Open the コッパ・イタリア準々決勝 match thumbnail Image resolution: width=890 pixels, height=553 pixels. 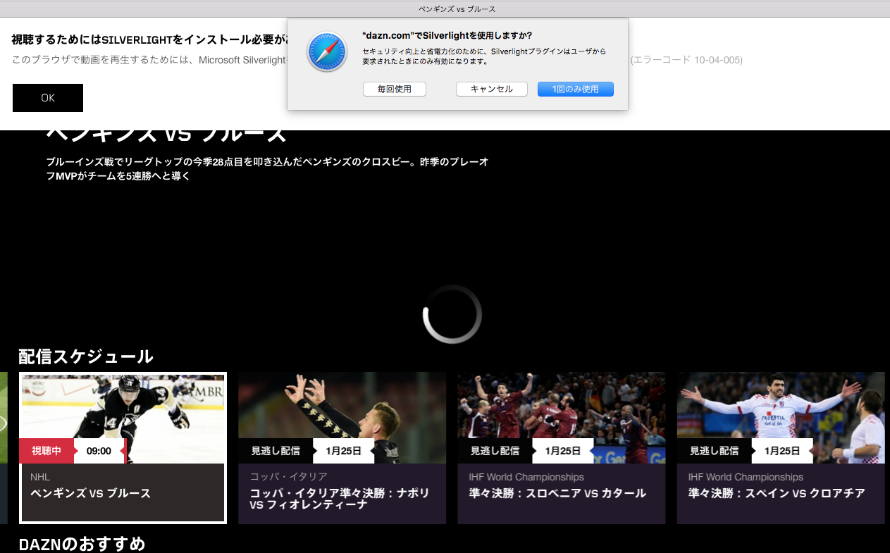[x=342, y=418]
